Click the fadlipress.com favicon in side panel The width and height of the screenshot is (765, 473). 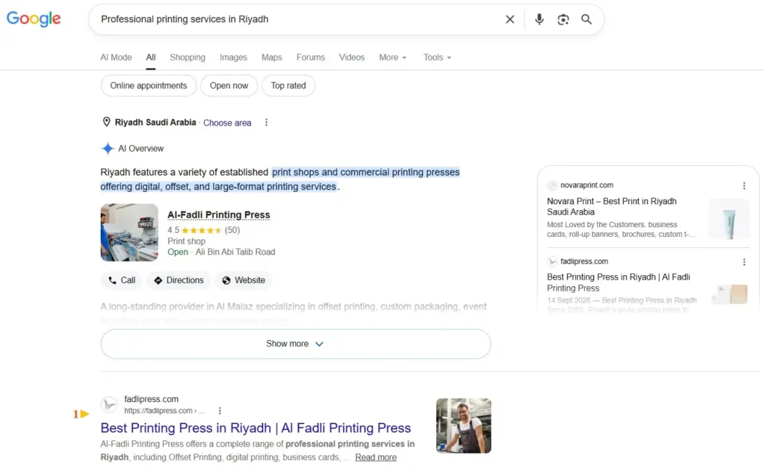point(552,262)
